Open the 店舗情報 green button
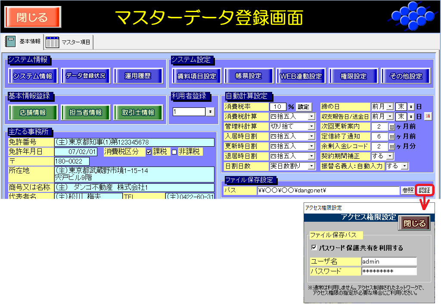 click(33, 113)
